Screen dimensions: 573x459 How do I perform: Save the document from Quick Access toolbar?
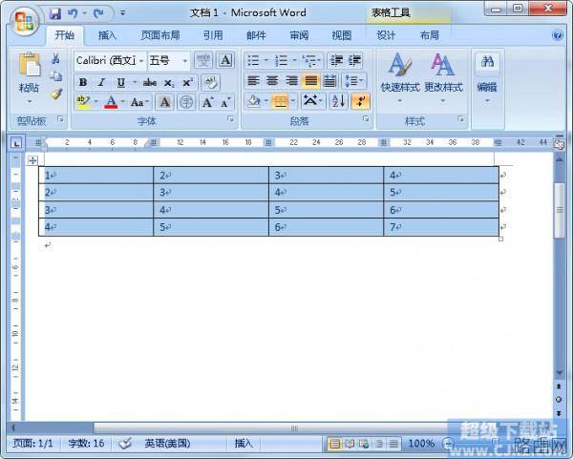[55, 14]
